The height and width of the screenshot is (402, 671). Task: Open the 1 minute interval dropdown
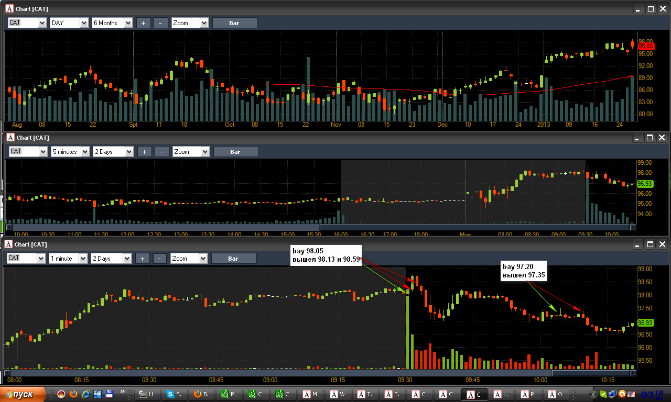68,258
